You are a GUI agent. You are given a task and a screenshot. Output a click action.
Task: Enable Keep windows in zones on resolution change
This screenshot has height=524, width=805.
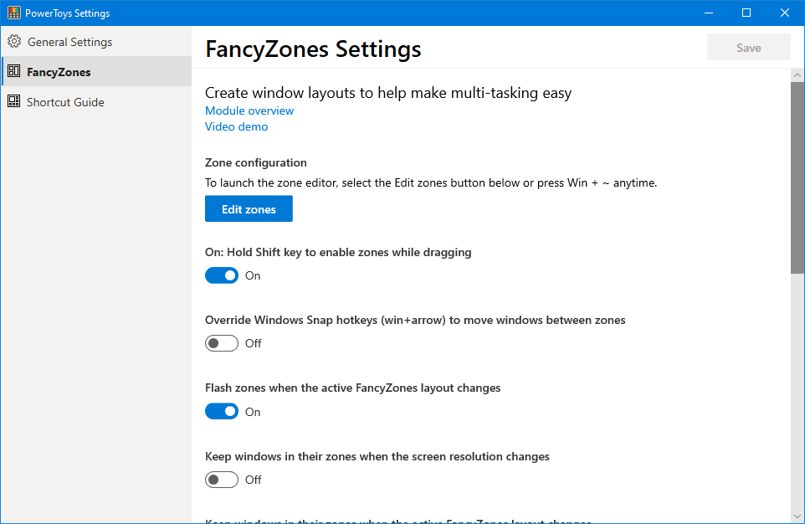[222, 480]
